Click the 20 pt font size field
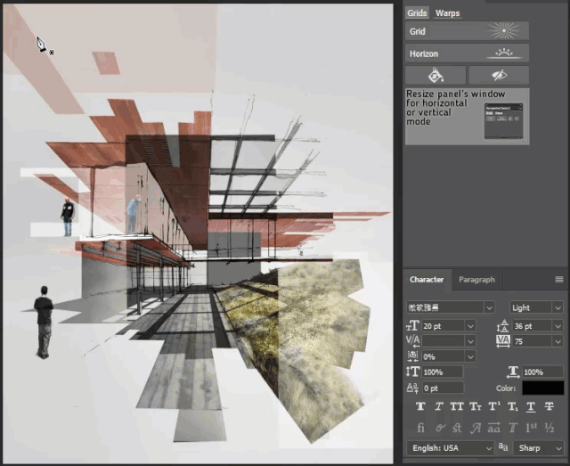 point(444,326)
